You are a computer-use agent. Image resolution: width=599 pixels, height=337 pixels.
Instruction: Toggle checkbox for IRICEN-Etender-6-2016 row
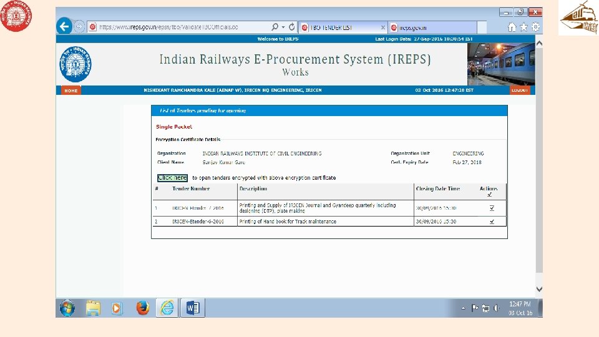point(492,222)
